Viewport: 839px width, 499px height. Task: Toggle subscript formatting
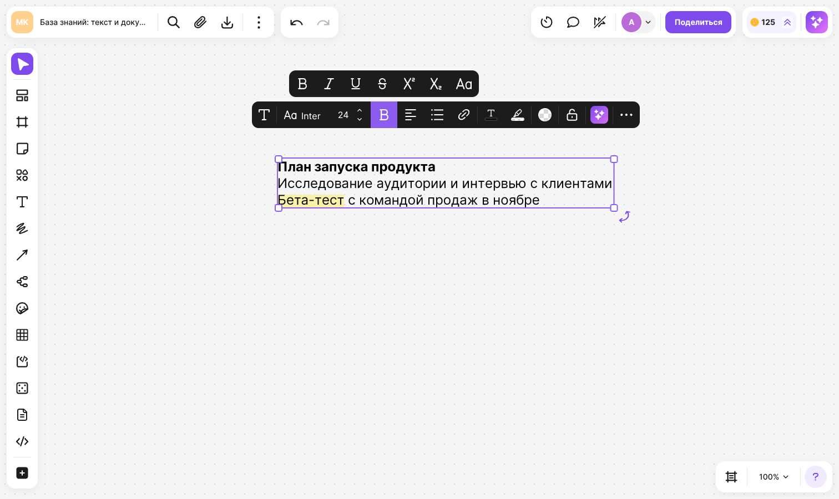click(x=436, y=84)
